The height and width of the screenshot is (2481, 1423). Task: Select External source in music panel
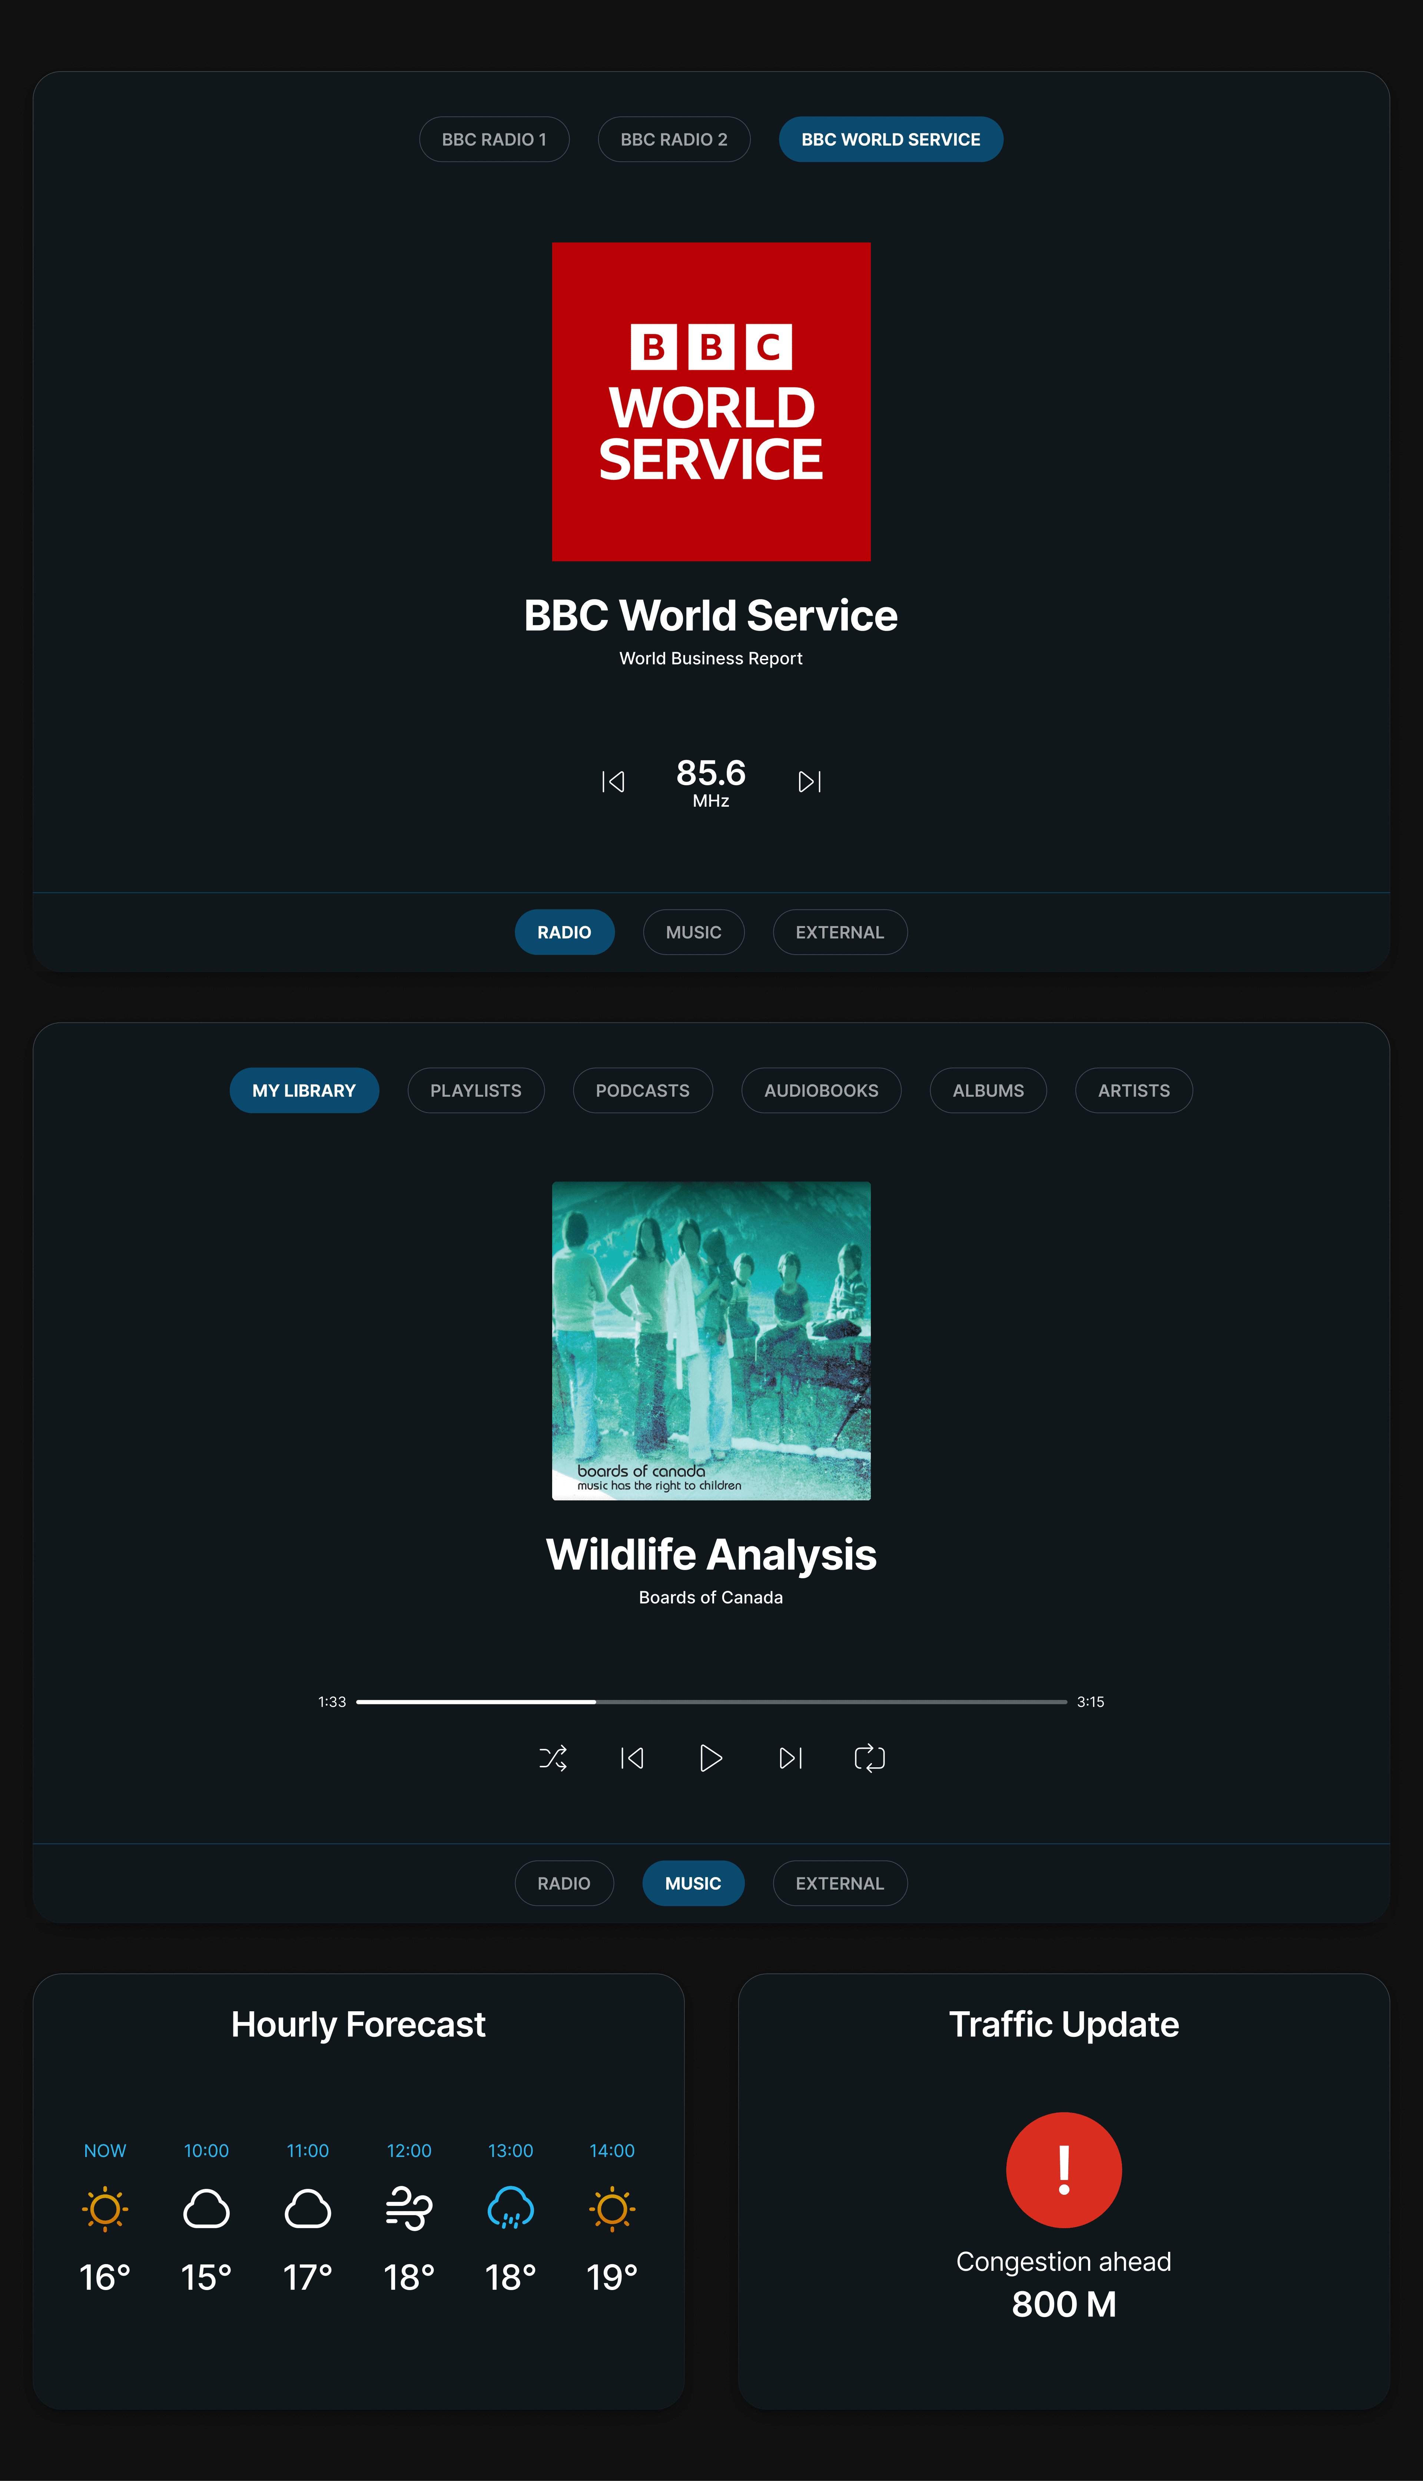(x=839, y=1883)
